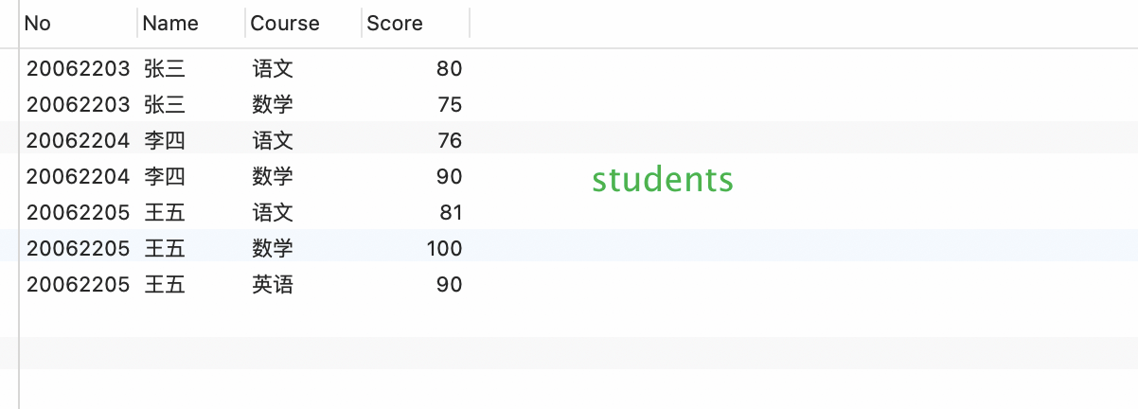Select 20062205 in the 数学 row
This screenshot has height=409, width=1138.
point(78,248)
